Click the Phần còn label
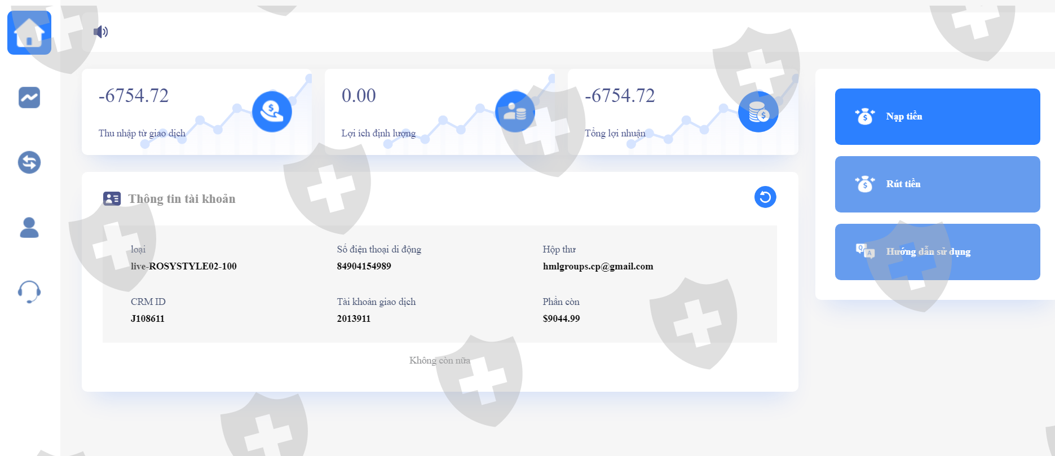Image resolution: width=1055 pixels, height=456 pixels. [561, 302]
